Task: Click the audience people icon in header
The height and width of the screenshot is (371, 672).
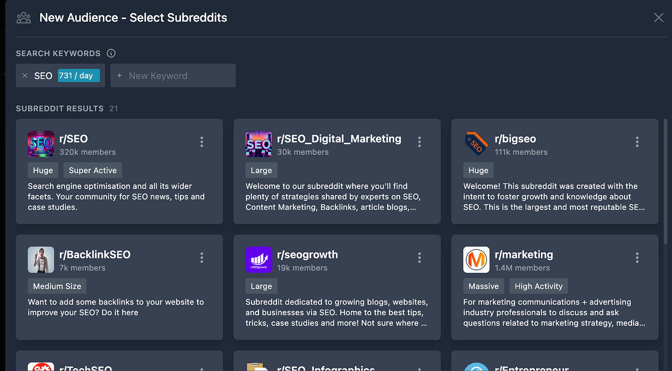Action: (x=24, y=18)
